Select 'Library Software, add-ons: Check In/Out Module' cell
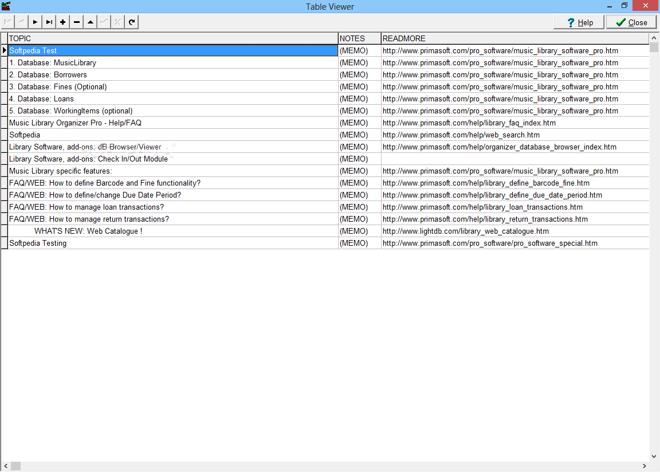 (x=173, y=159)
